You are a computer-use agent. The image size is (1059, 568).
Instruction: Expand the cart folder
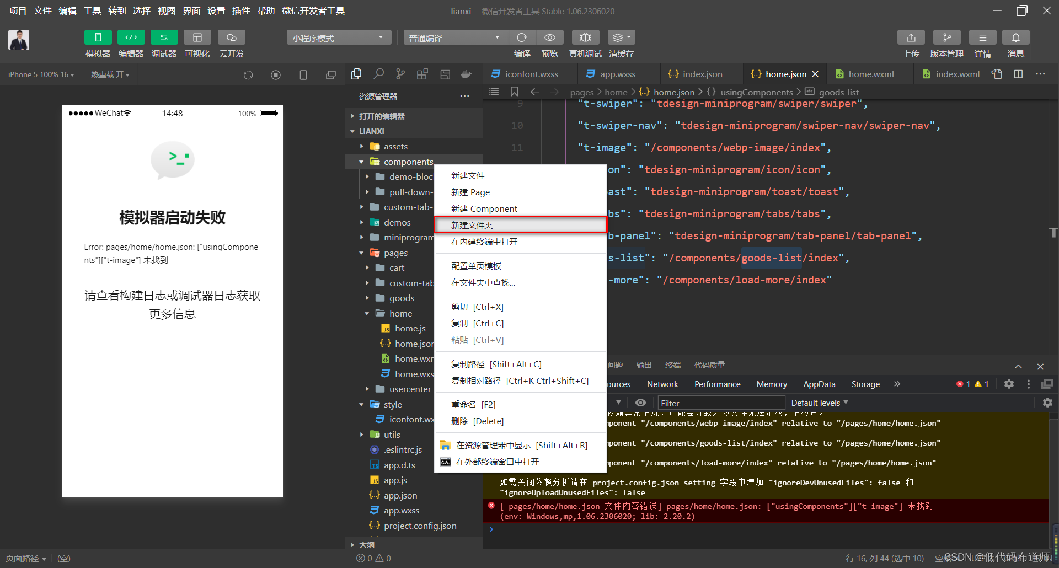[x=367, y=267]
